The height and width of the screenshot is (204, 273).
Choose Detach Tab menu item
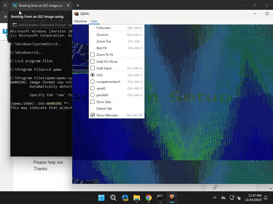(117, 108)
